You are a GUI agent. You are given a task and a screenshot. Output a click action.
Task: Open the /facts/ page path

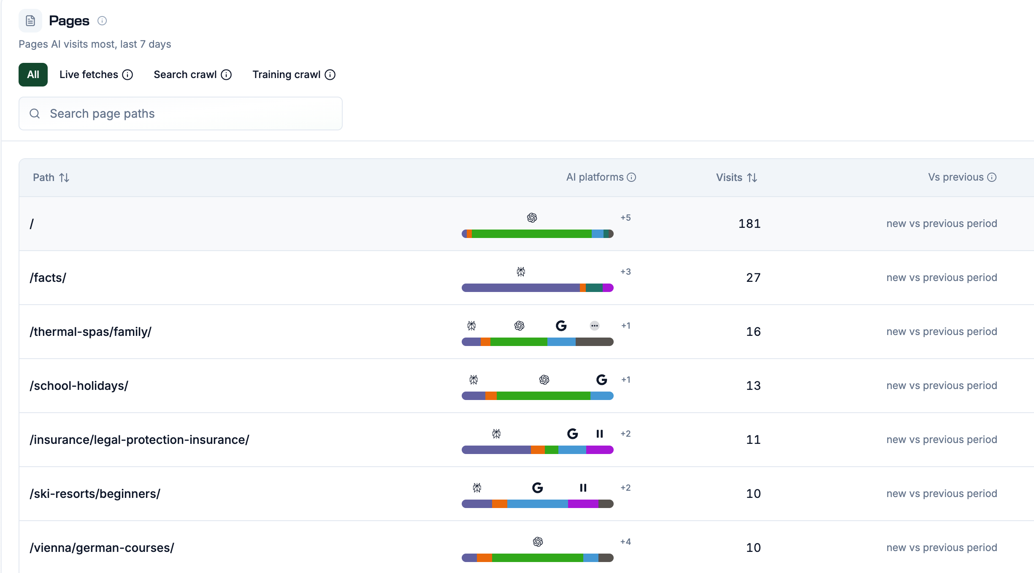(x=48, y=278)
